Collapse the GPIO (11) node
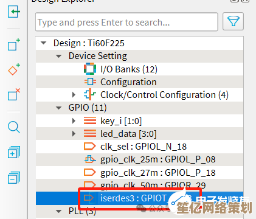The height and width of the screenshot is (219, 256). [58, 108]
